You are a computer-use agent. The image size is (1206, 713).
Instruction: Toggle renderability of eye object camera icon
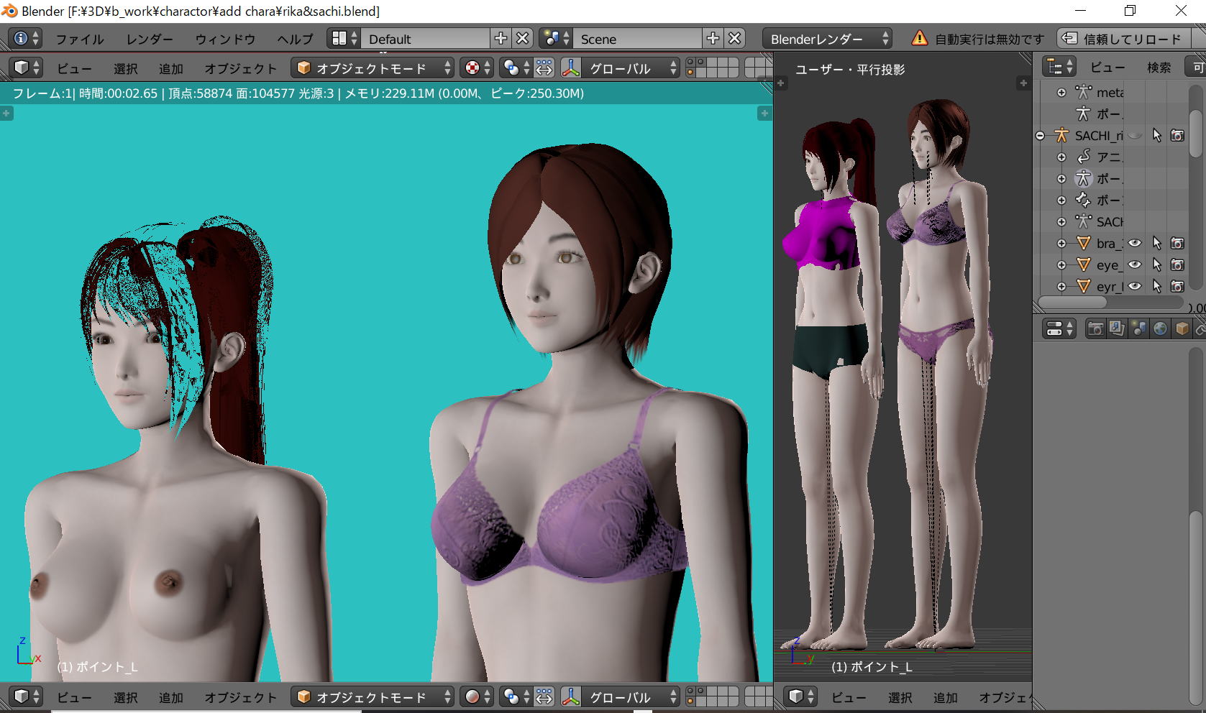(1177, 265)
